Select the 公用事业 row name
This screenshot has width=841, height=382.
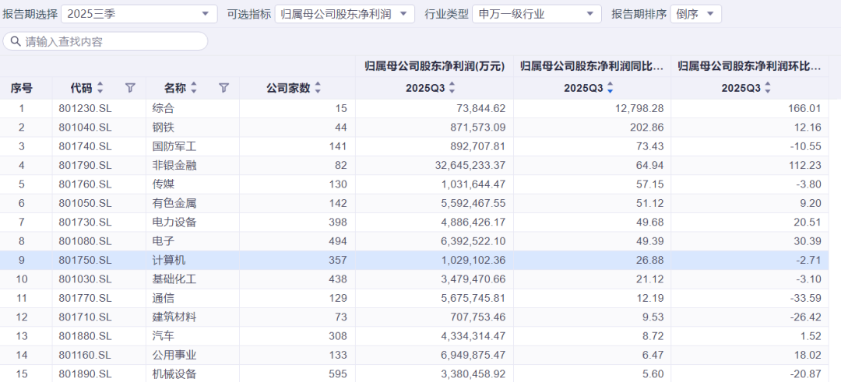click(x=174, y=356)
